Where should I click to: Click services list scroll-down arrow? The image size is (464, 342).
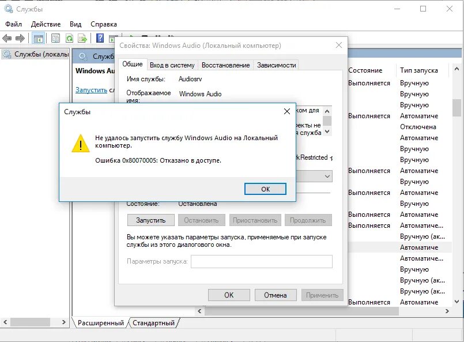[x=457, y=302]
